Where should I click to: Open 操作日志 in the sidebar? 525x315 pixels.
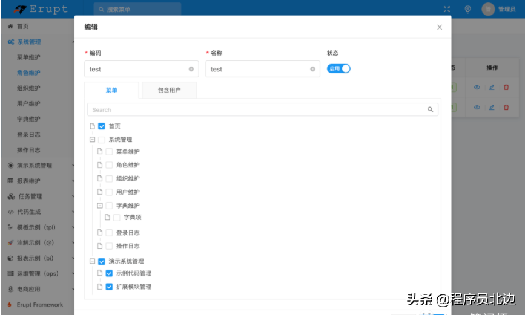click(x=28, y=150)
